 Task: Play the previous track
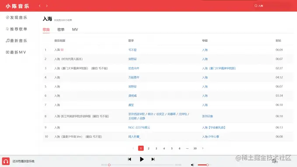coord(130,159)
